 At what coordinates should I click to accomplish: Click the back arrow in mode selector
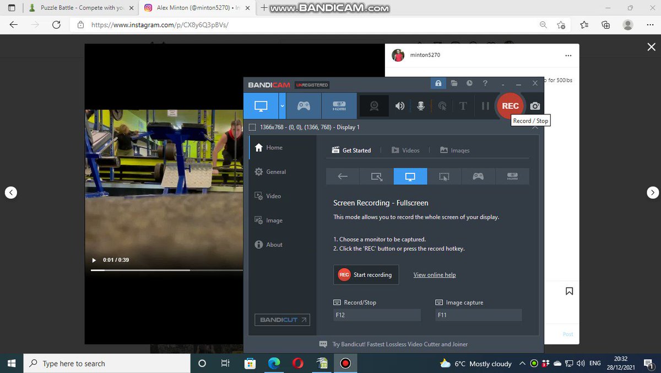[x=343, y=176]
